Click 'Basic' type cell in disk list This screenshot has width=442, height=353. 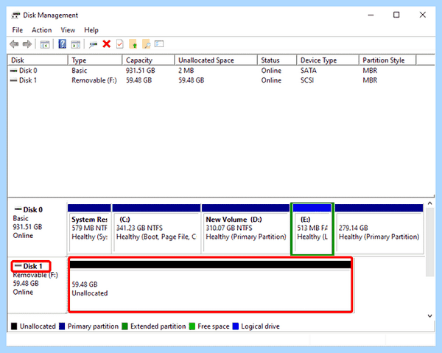80,71
